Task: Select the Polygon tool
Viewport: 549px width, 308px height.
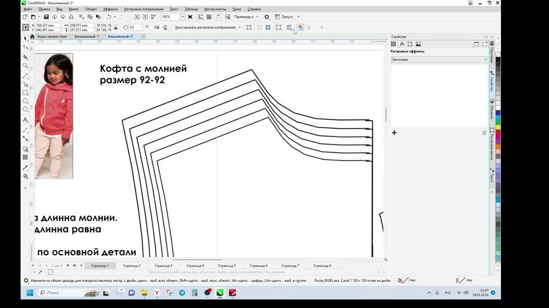Action: (x=25, y=110)
